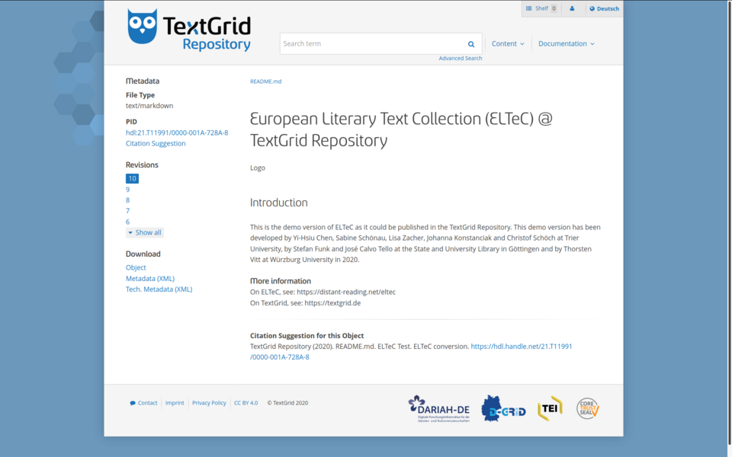Image resolution: width=732 pixels, height=457 pixels.
Task: Expand the Content dropdown menu
Action: (508, 44)
